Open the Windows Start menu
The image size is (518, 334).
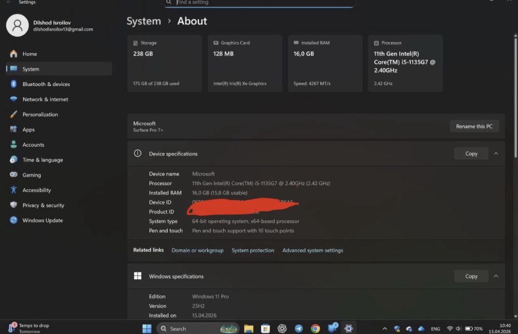pos(147,329)
